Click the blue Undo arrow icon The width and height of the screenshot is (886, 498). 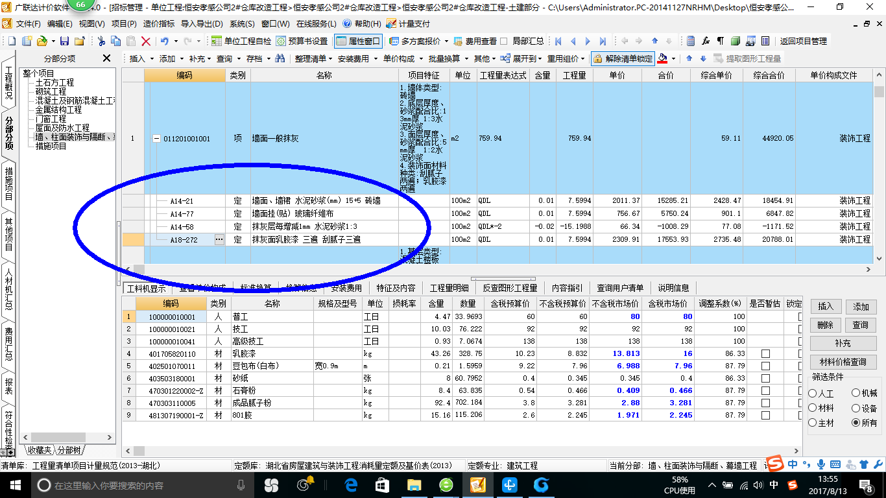pos(165,41)
